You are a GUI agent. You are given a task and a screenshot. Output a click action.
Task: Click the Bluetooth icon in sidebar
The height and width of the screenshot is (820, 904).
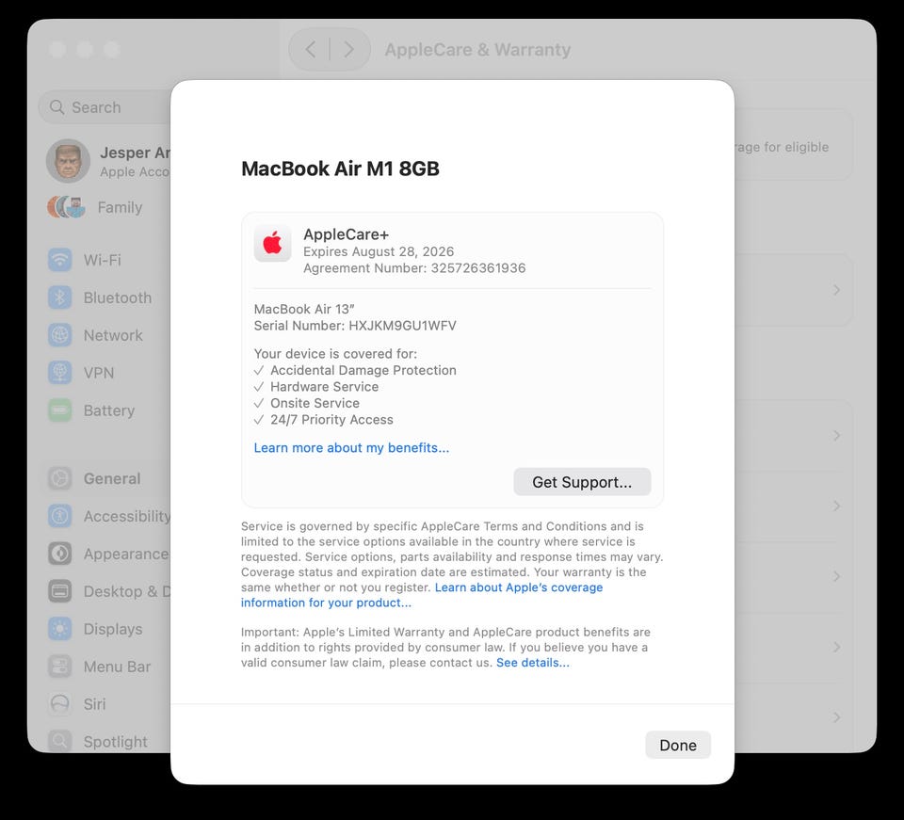pos(60,297)
